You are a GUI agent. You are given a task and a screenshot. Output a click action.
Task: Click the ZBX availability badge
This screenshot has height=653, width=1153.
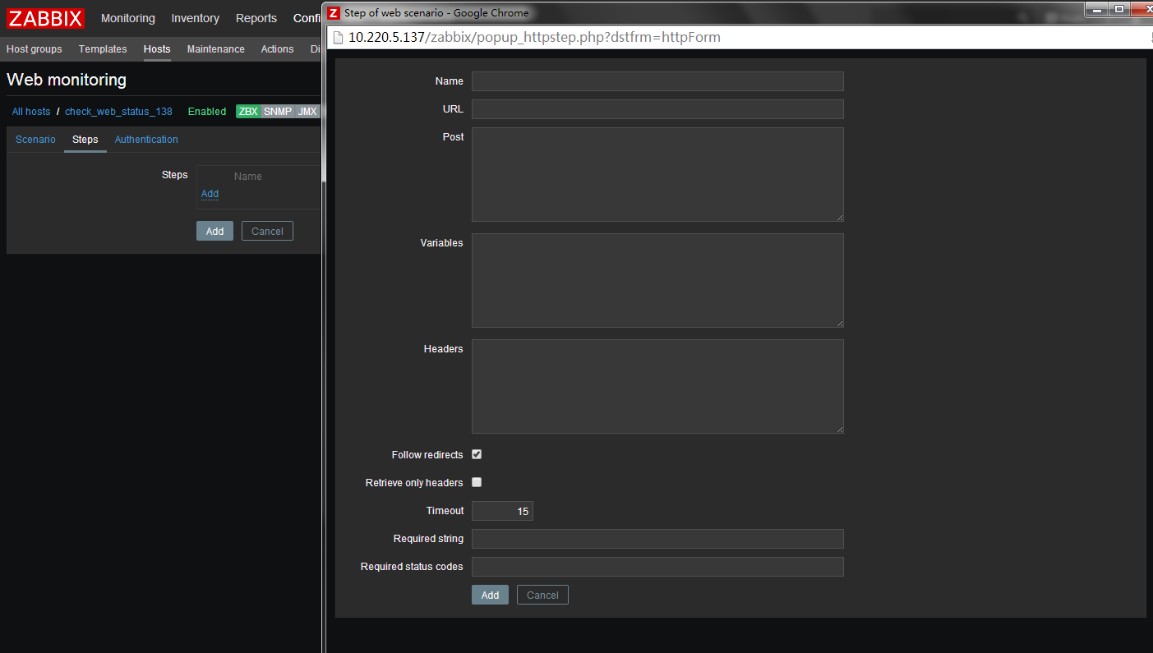pyautogui.click(x=248, y=112)
